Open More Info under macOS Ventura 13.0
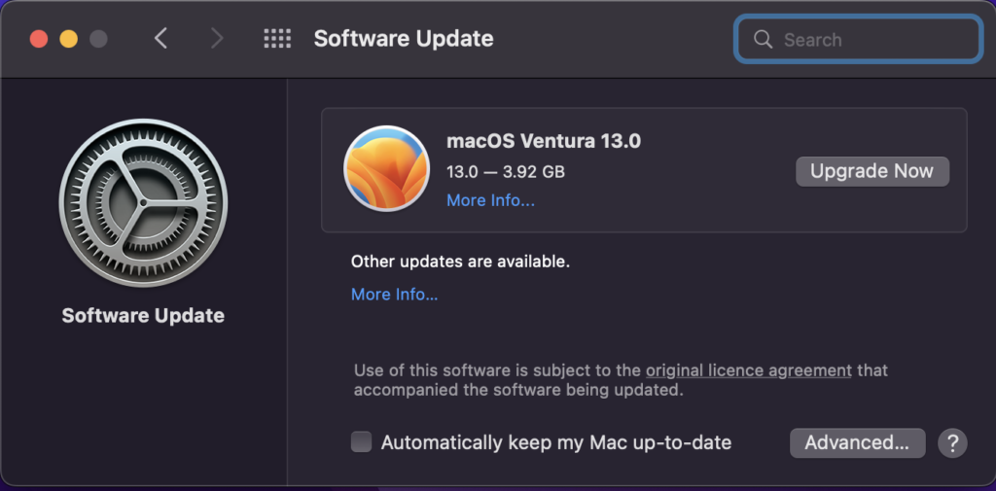Image resolution: width=996 pixels, height=491 pixels. pos(490,200)
